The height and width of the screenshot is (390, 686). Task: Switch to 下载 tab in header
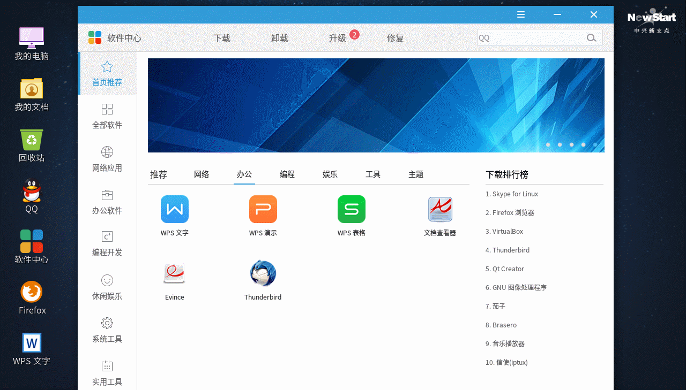pos(222,38)
